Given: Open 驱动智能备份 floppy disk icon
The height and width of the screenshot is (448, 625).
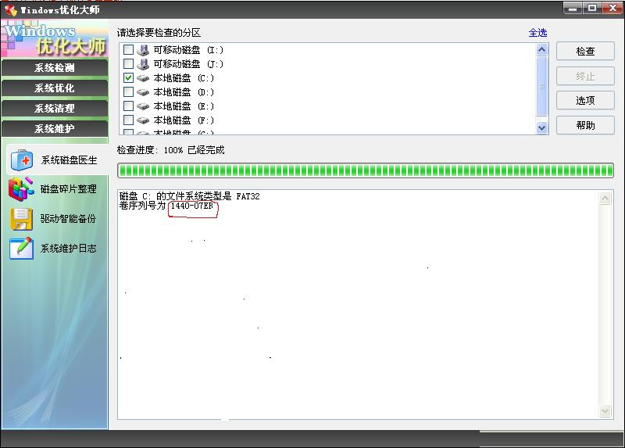Looking at the screenshot, I should point(22,219).
